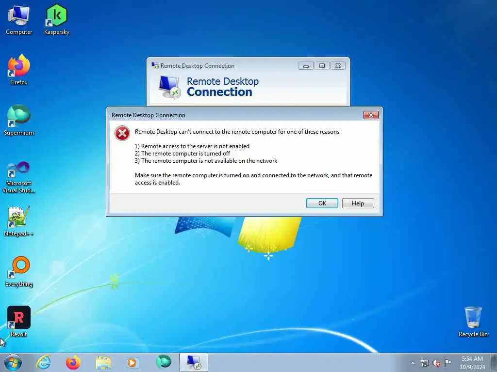Open the Windows Start menu orb
497x372 pixels.
click(13, 362)
